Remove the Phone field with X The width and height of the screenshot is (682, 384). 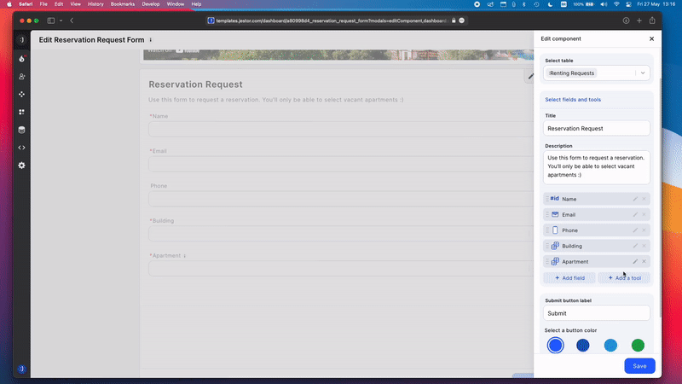click(644, 230)
